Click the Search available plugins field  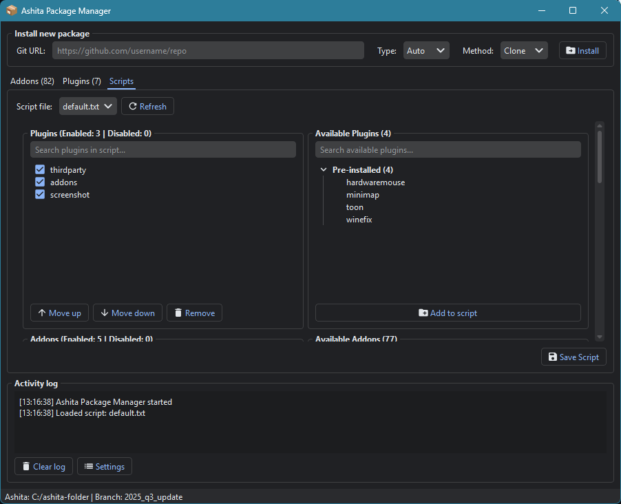(448, 150)
